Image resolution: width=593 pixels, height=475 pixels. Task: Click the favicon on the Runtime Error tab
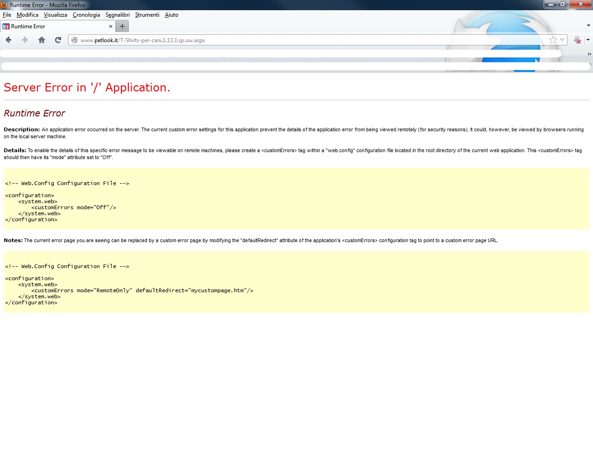coord(6,26)
